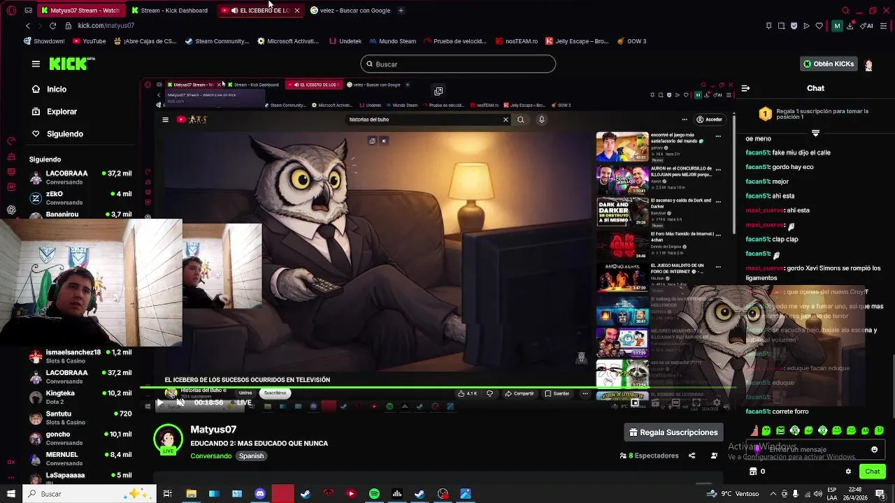Open Spotify from the Windows taskbar

pos(374,494)
